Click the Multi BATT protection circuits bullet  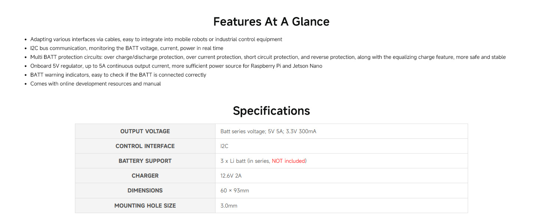pos(268,57)
